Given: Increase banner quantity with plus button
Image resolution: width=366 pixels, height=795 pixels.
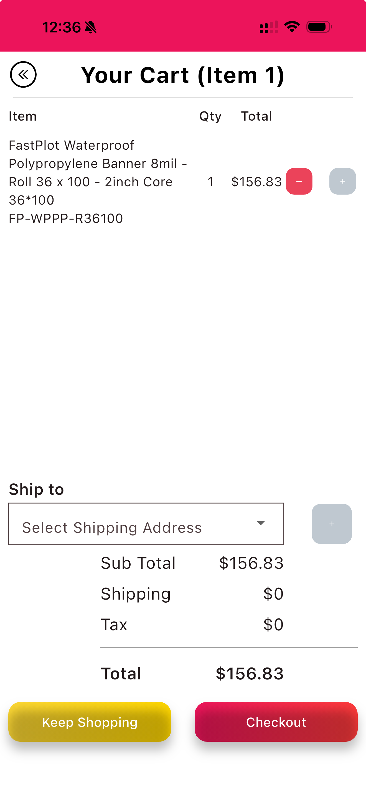Looking at the screenshot, I should [342, 182].
